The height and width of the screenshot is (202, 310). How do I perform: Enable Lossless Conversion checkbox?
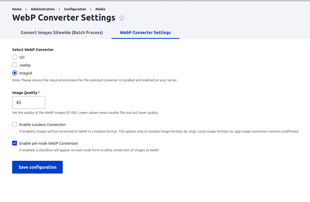pyautogui.click(x=15, y=124)
